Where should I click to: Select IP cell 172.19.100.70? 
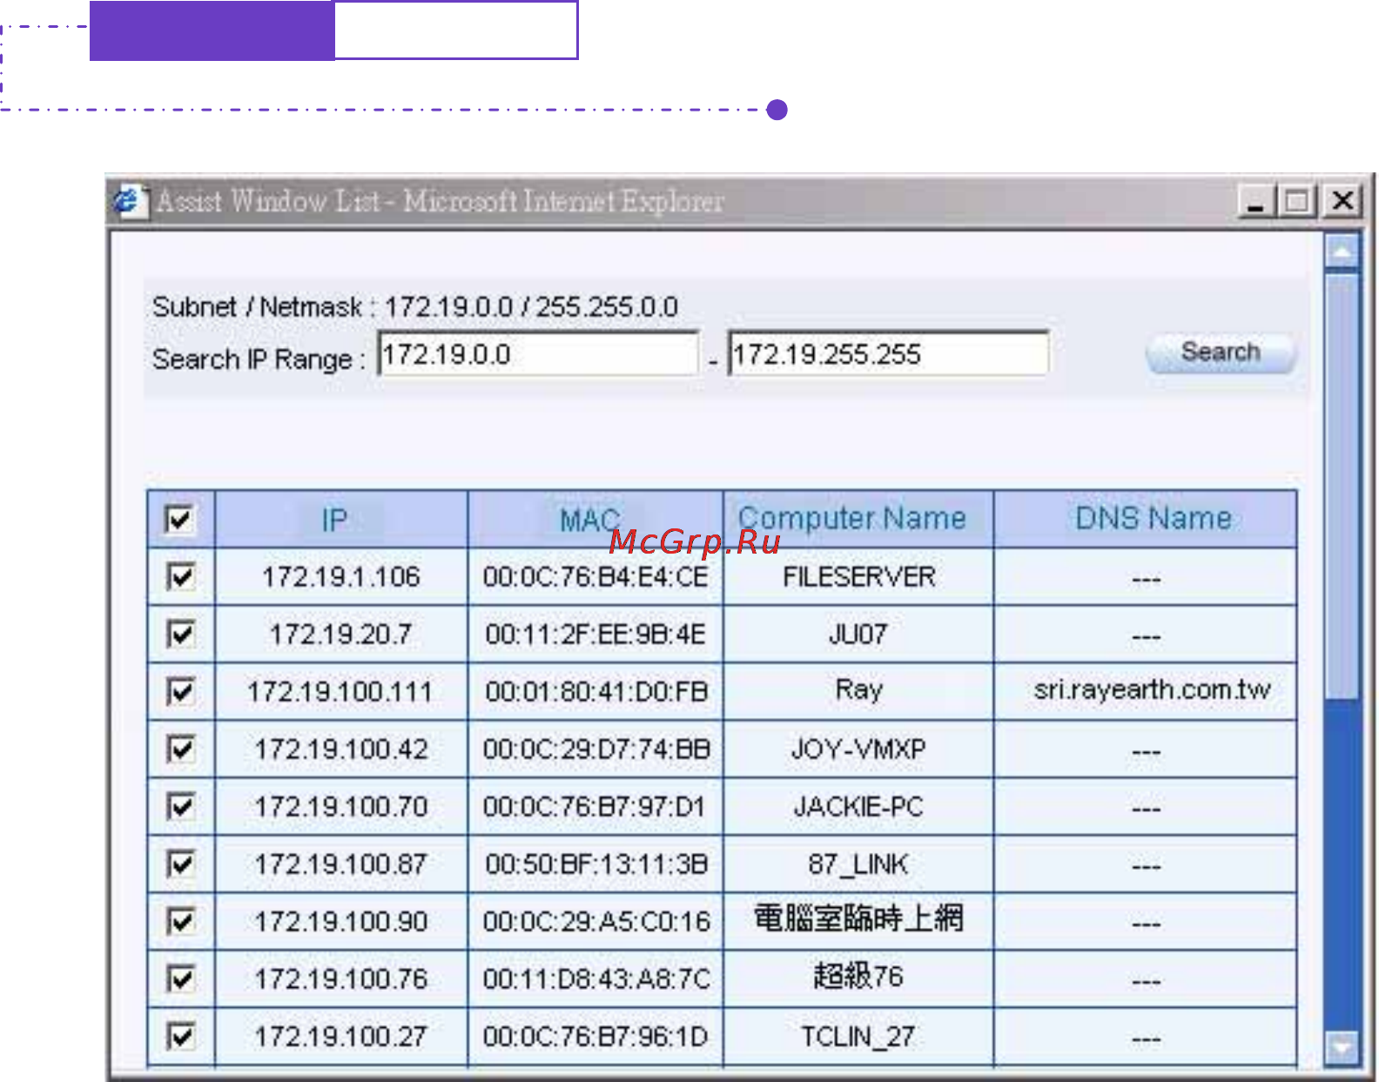(341, 807)
